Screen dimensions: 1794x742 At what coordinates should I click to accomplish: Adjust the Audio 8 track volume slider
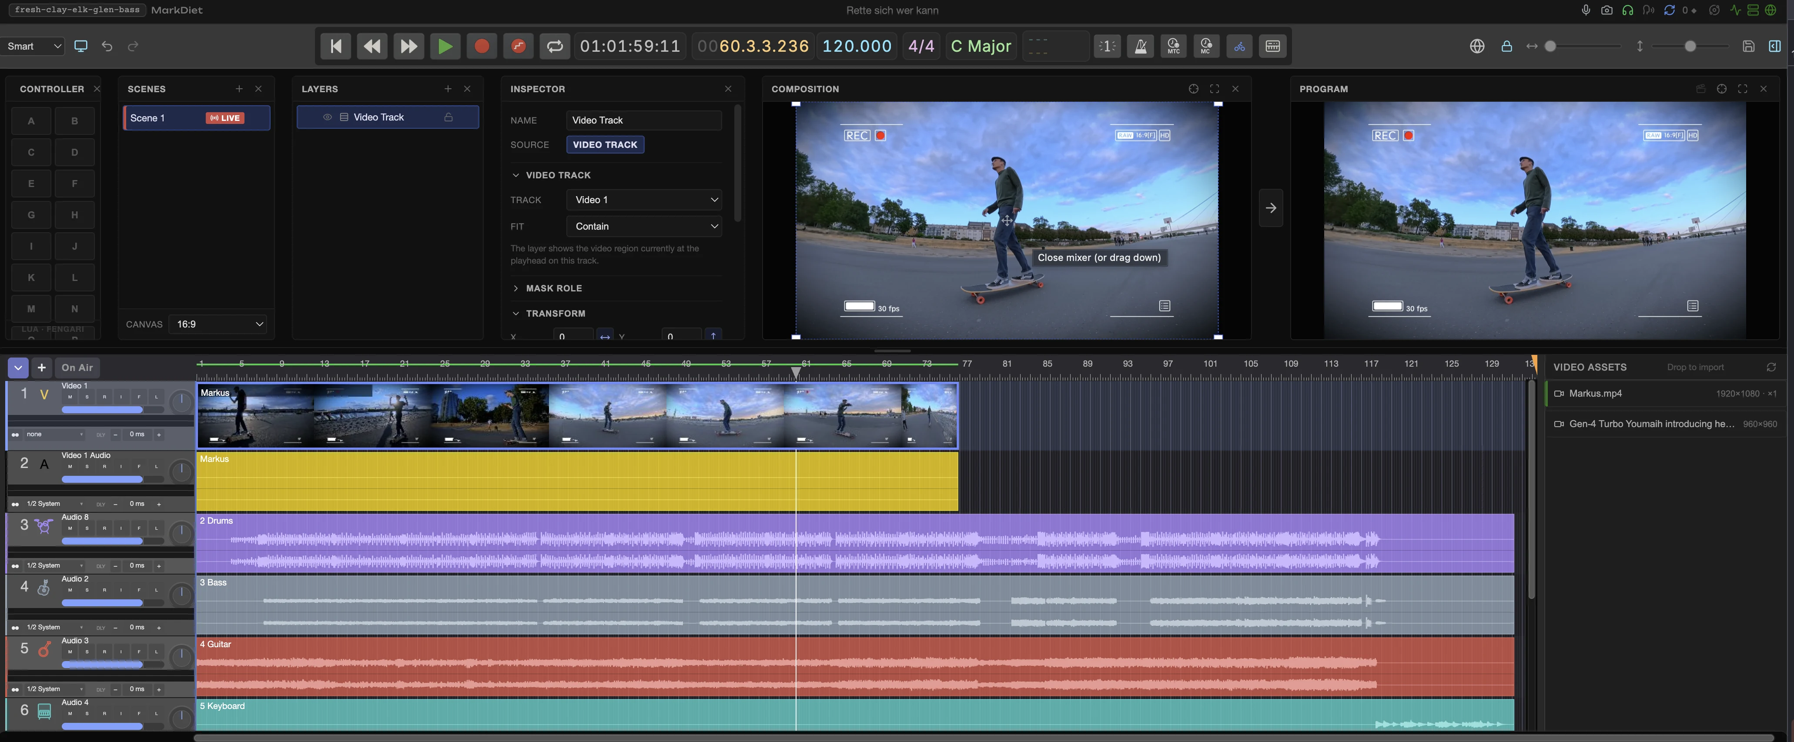113,541
